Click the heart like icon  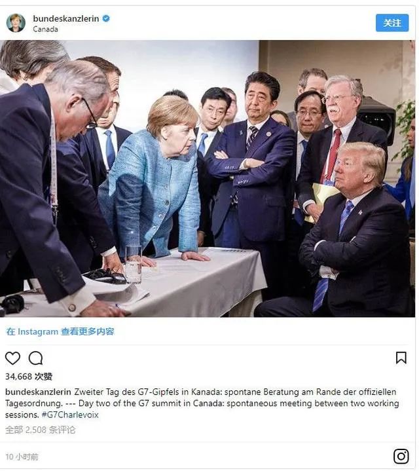tap(12, 358)
